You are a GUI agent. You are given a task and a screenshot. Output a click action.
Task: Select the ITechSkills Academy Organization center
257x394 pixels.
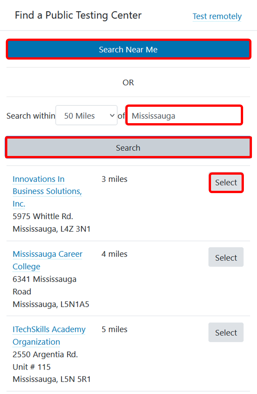tap(226, 332)
